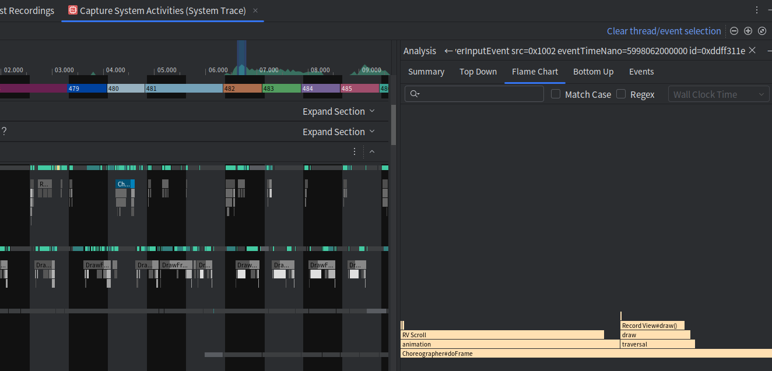Open the tab bar's three-dot options menu
The height and width of the screenshot is (371, 772).
[757, 10]
